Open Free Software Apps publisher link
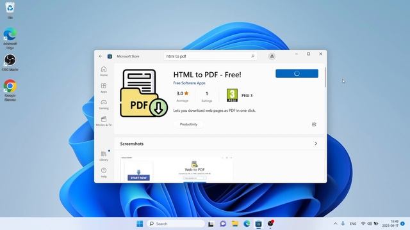 pyautogui.click(x=189, y=83)
